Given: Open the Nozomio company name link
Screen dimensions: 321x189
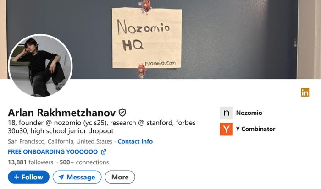Looking at the screenshot, I should point(249,113).
